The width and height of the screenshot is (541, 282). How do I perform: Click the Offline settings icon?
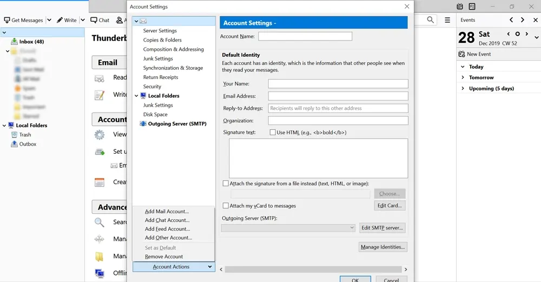pyautogui.click(x=100, y=273)
